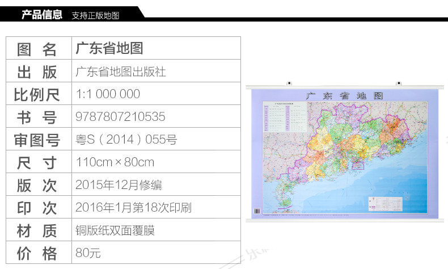
Task: Click the administrative index table on map
Action: (285, 117)
